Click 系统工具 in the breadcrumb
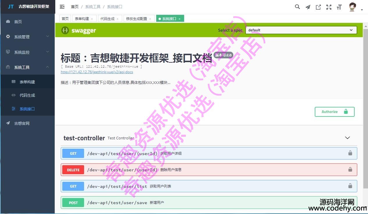Viewport: 368px width, 214px height. (93, 7)
